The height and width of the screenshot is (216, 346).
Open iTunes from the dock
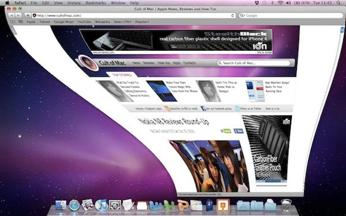pos(101,205)
